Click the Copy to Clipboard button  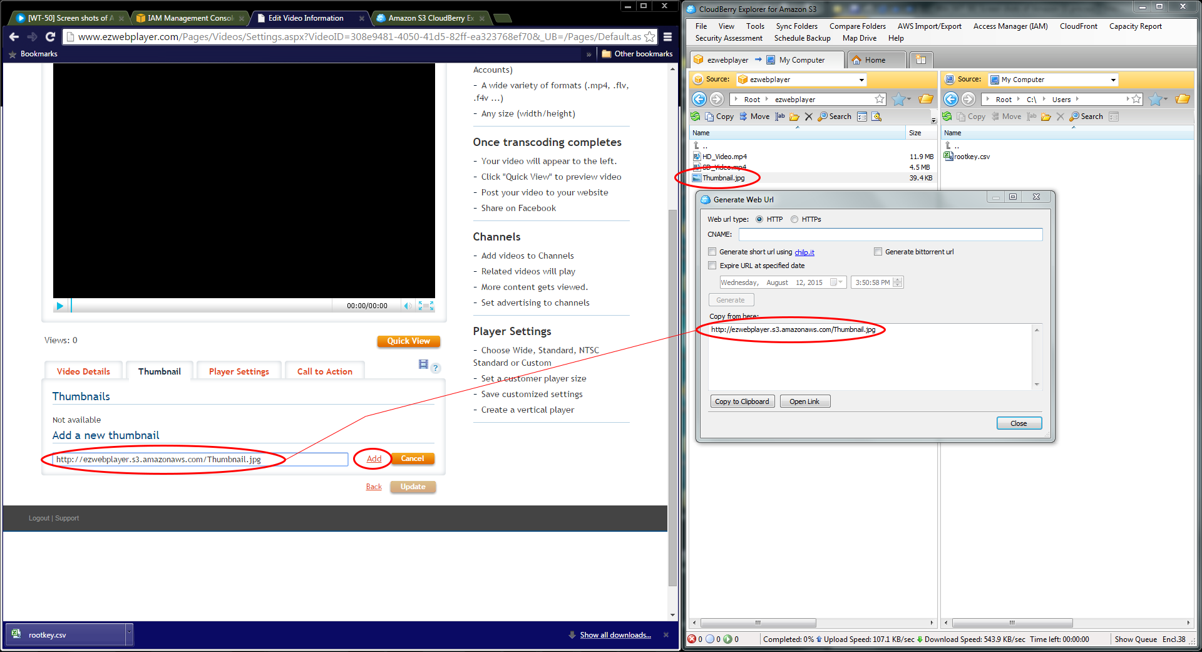click(x=742, y=401)
